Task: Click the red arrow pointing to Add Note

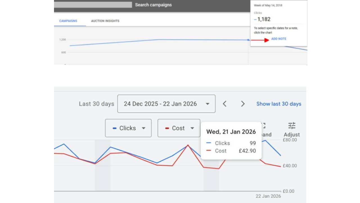Action: click(x=260, y=40)
